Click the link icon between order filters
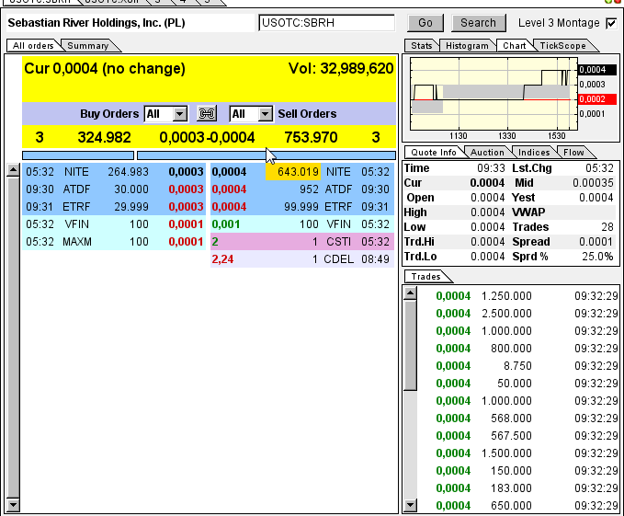This screenshot has height=516, width=624. click(207, 114)
